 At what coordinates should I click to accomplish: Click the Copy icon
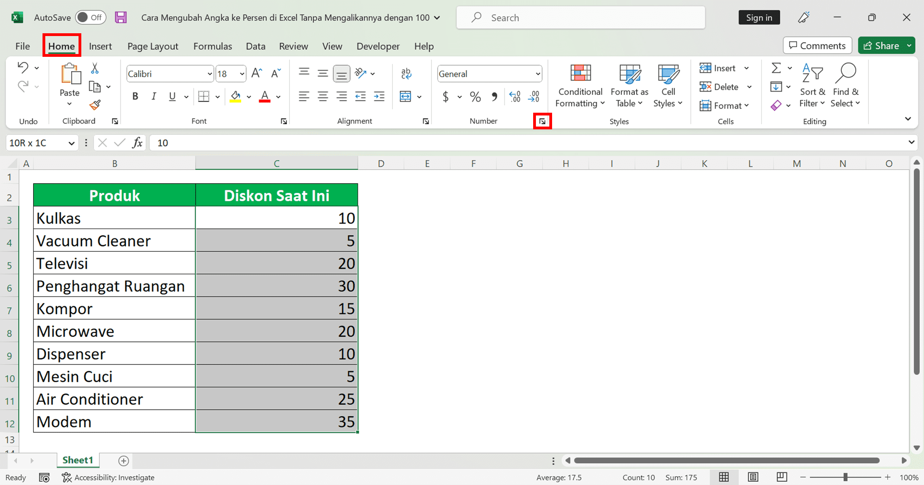click(x=95, y=87)
